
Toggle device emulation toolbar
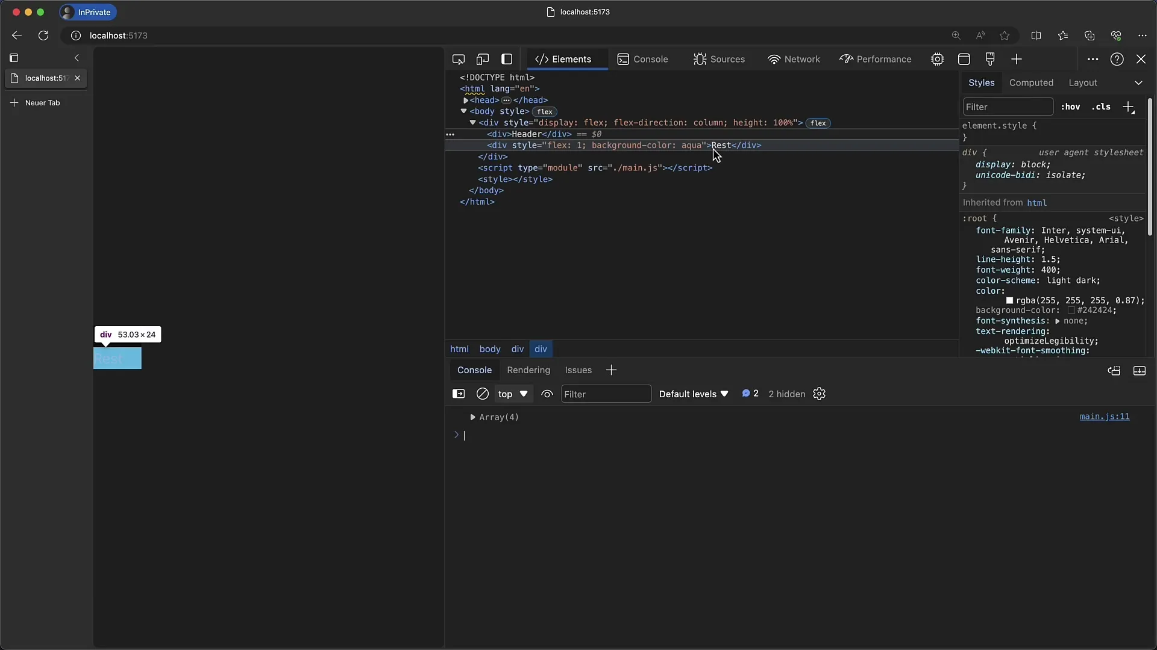pyautogui.click(x=483, y=59)
